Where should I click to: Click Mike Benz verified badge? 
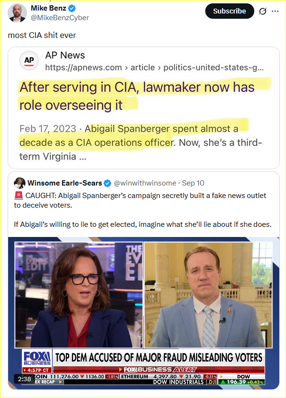[x=72, y=8]
